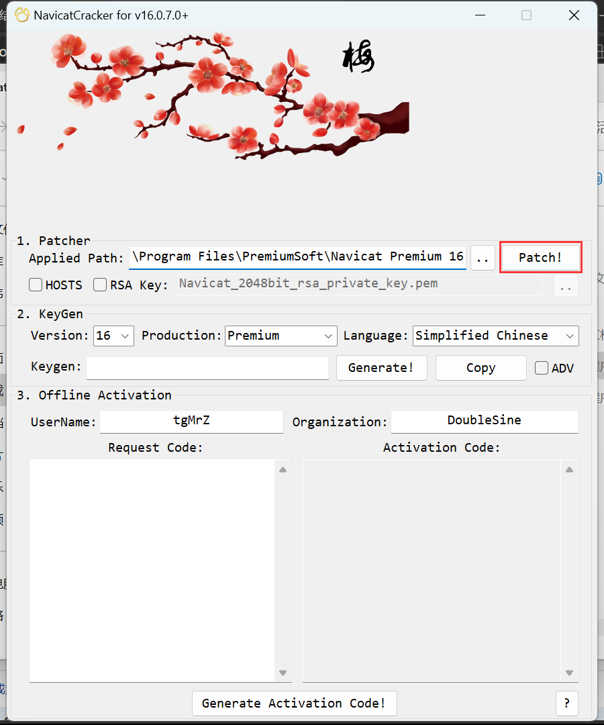Open the Language dropdown showing Simplified Chinese
The image size is (604, 725).
click(495, 336)
